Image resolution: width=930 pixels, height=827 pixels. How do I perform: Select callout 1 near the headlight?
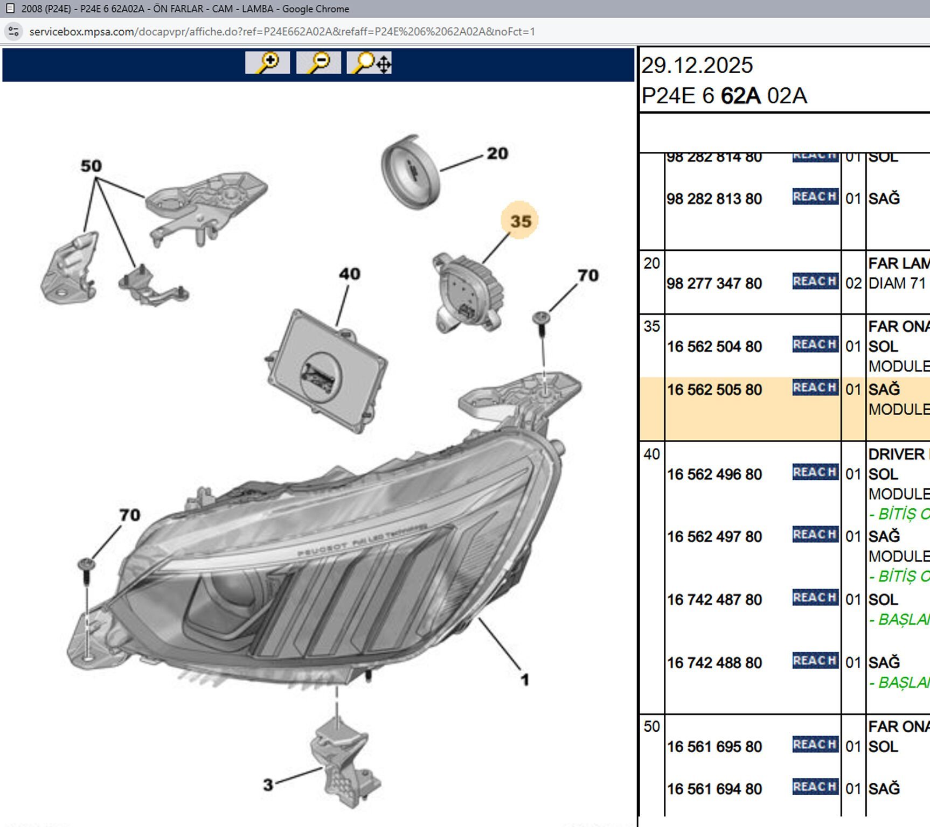pyautogui.click(x=524, y=680)
